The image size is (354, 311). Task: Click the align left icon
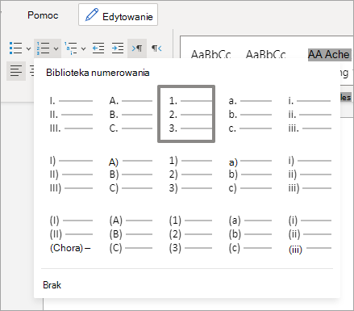pos(16,71)
